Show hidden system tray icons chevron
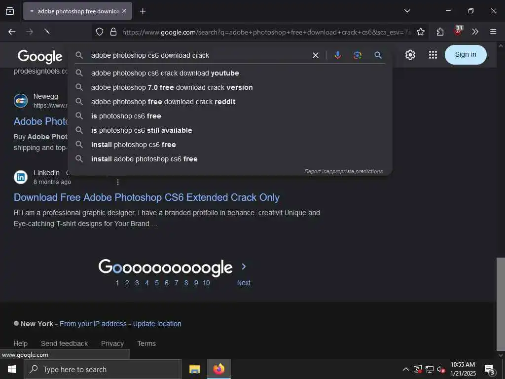 click(406, 369)
